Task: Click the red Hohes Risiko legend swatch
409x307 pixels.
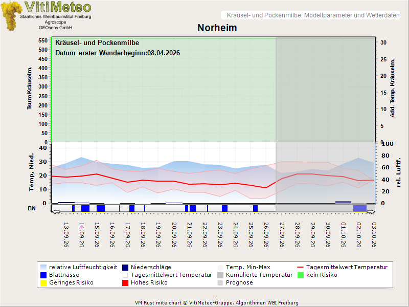Action: point(125,283)
